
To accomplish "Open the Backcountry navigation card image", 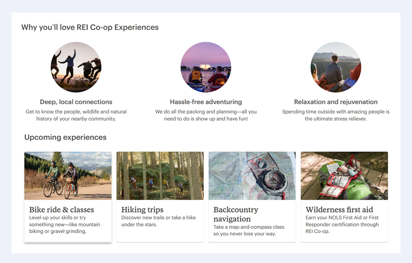I will coord(252,176).
